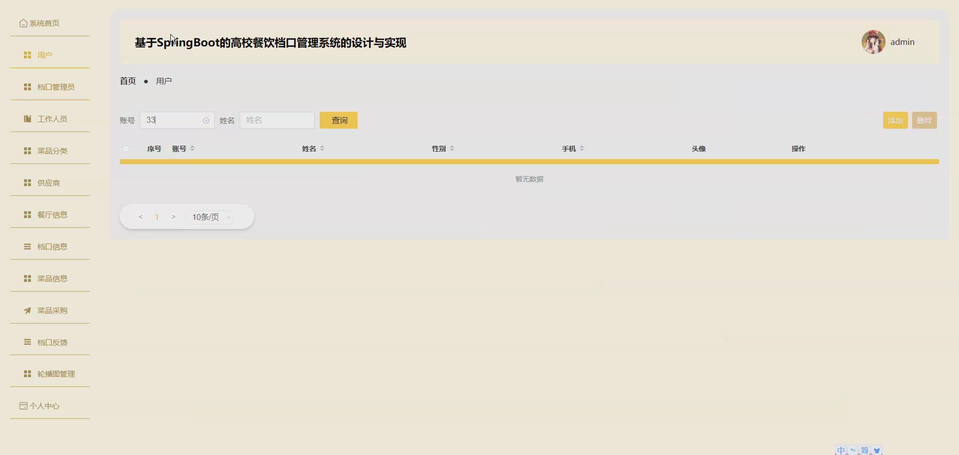This screenshot has width=959, height=455.
Task: Click the list icon beside 档口反馈
Action: [27, 342]
